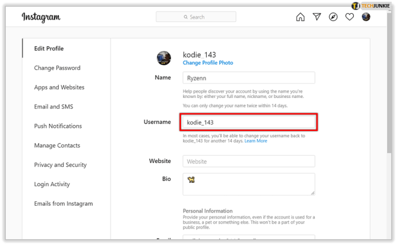397x245 pixels.
Task: Click the Personal Information heading
Action: click(207, 211)
